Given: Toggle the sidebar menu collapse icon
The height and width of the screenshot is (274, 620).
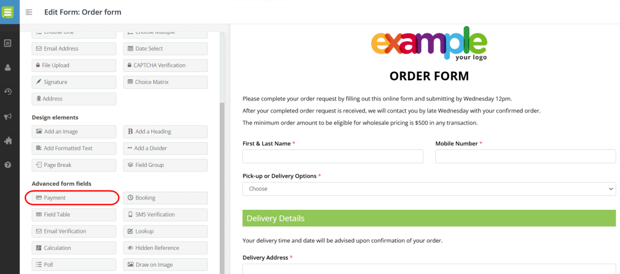Looking at the screenshot, I should pos(29,12).
